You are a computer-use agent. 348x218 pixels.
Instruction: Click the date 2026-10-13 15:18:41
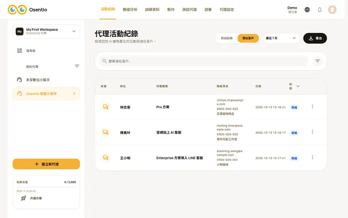click(x=270, y=107)
